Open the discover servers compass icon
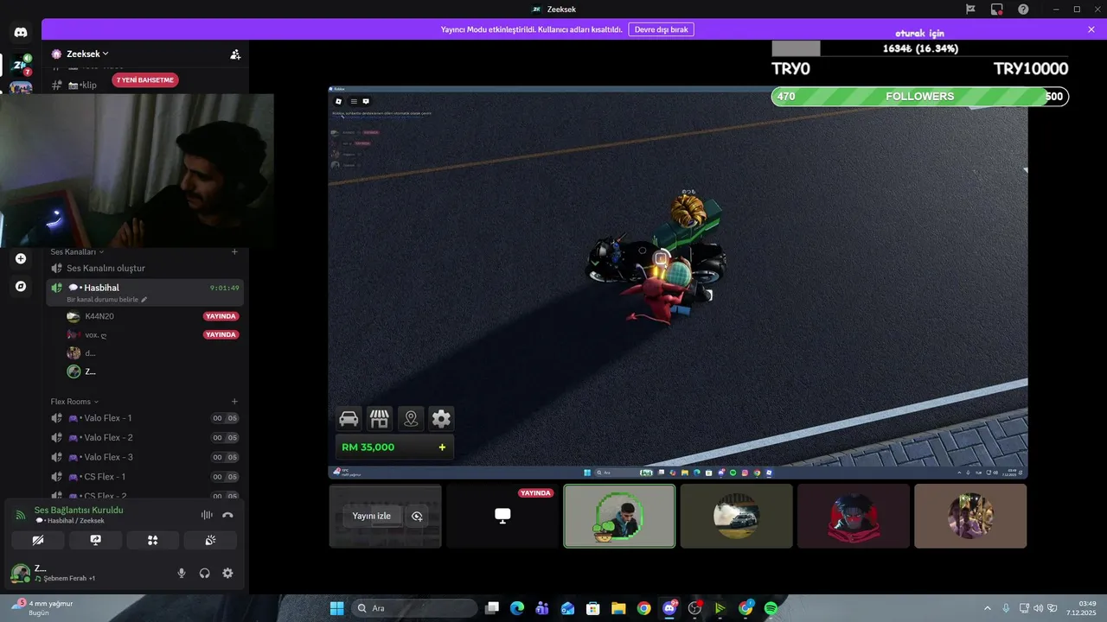The image size is (1107, 622). [21, 286]
